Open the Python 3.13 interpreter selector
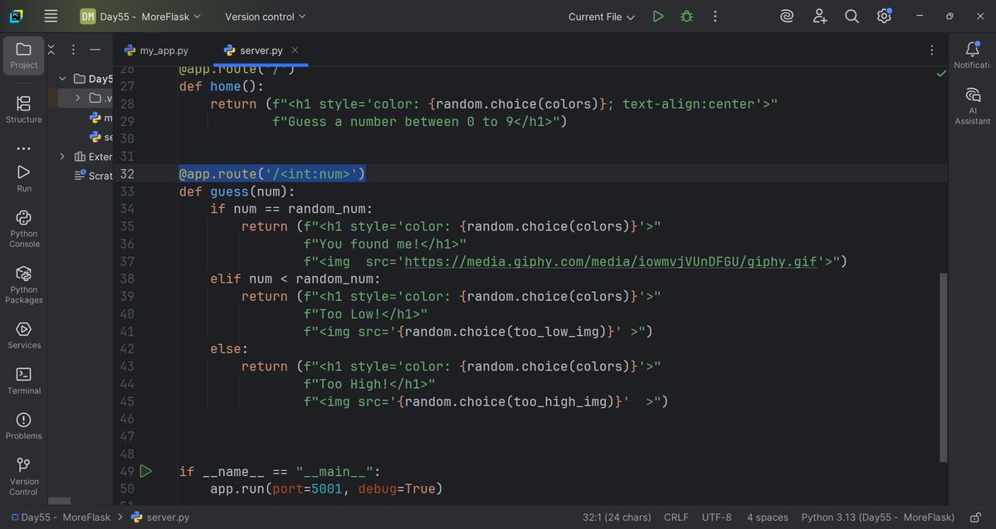996x529 pixels. (877, 517)
